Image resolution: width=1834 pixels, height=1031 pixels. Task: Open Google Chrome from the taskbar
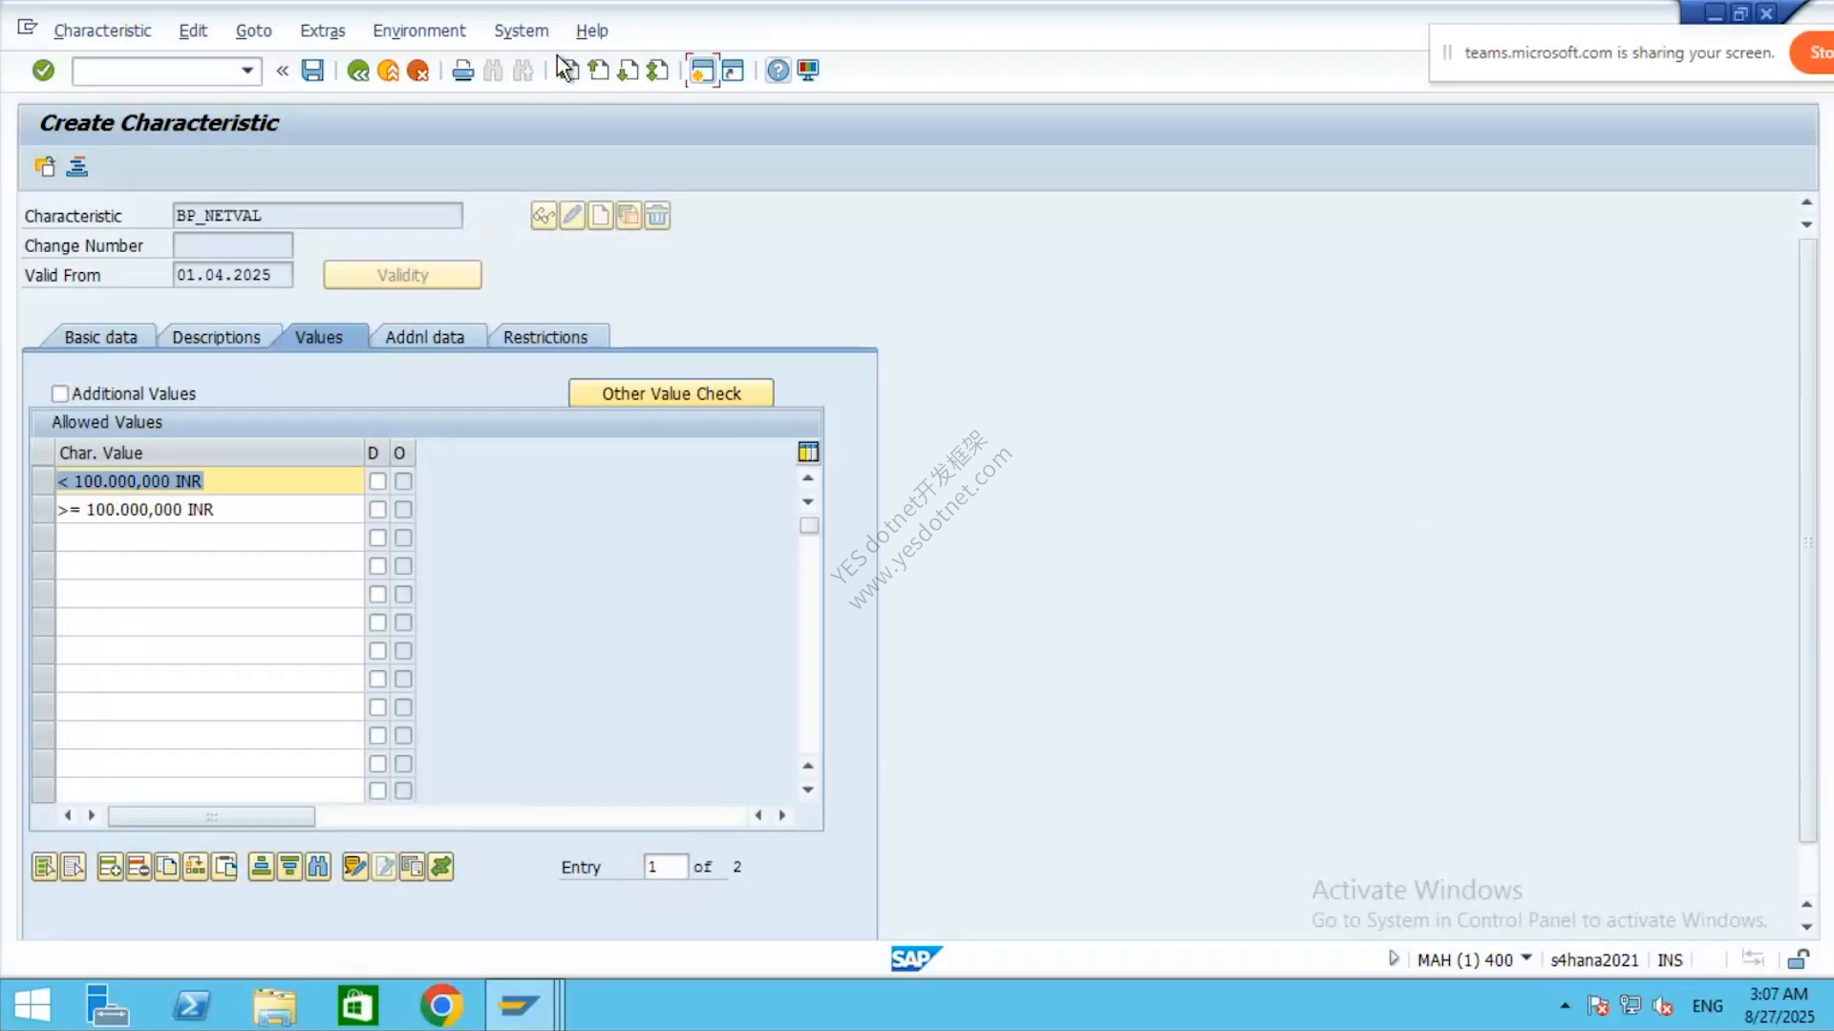point(441,1005)
